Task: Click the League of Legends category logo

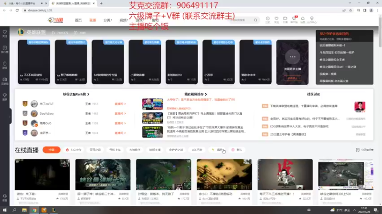Action: pyautogui.click(x=21, y=32)
